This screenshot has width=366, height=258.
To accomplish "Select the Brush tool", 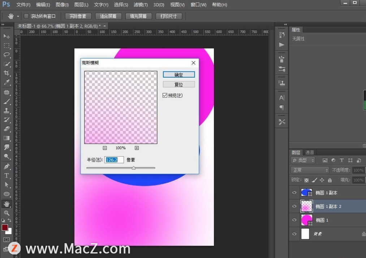I will 7,101.
